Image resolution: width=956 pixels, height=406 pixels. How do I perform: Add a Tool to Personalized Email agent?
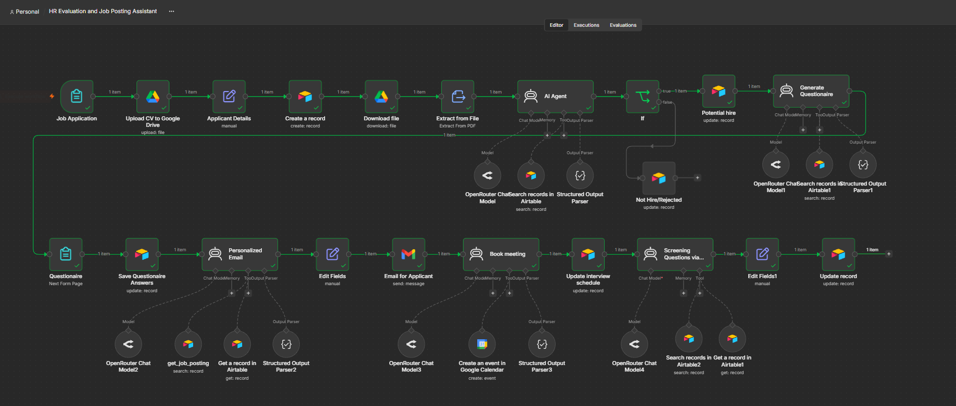(248, 293)
